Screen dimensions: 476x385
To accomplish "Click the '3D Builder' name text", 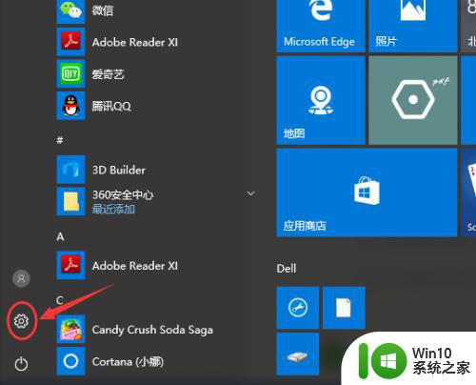I will click(119, 170).
